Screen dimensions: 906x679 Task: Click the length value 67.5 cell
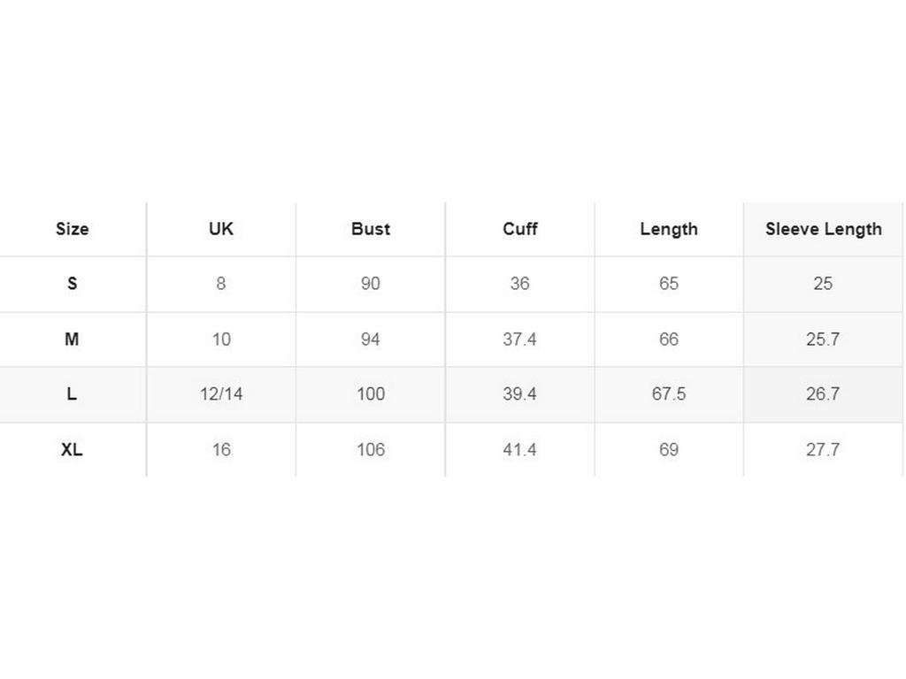coord(669,394)
